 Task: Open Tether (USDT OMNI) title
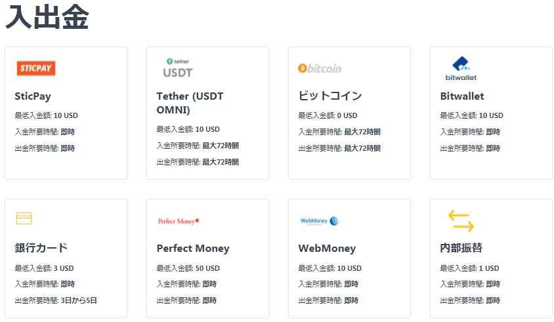pyautogui.click(x=190, y=103)
